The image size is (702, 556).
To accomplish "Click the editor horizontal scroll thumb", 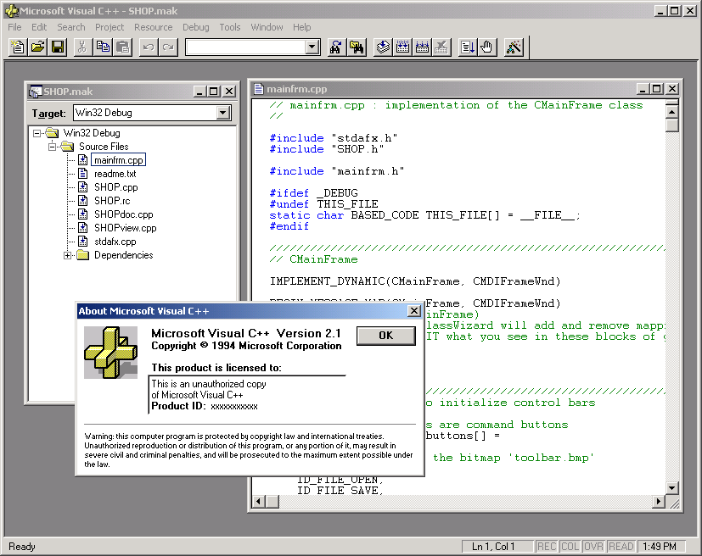I will click(x=272, y=502).
